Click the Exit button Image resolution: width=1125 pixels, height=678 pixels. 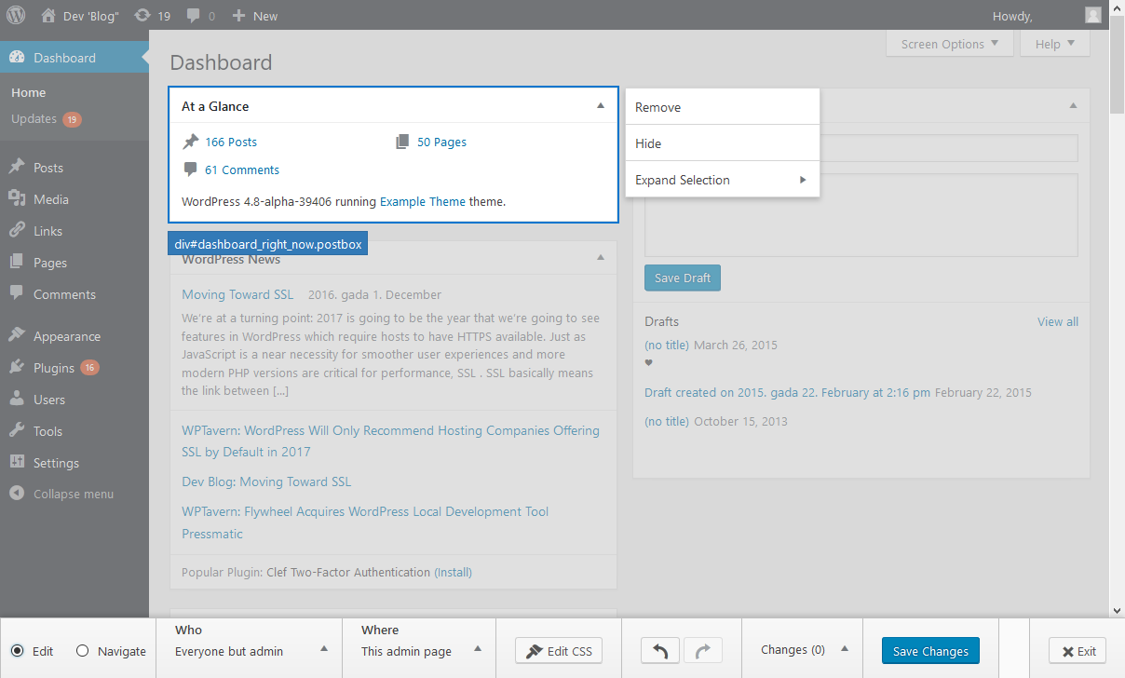point(1078,651)
